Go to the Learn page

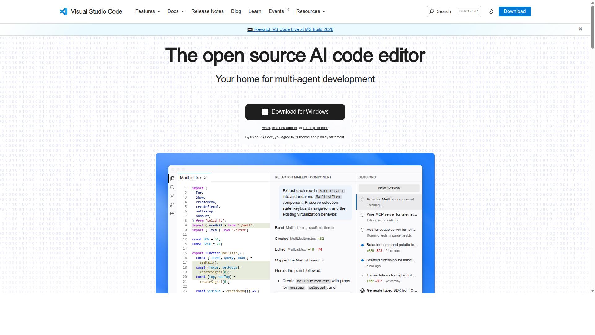(x=255, y=11)
